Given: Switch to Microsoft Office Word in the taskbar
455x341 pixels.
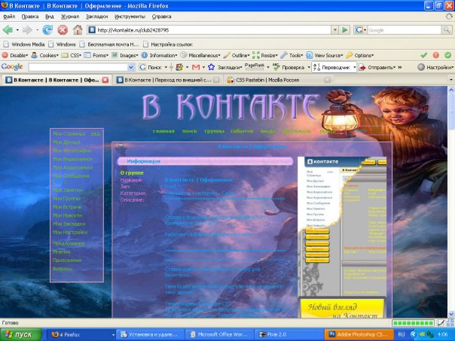Looking at the screenshot, I should tap(220, 335).
